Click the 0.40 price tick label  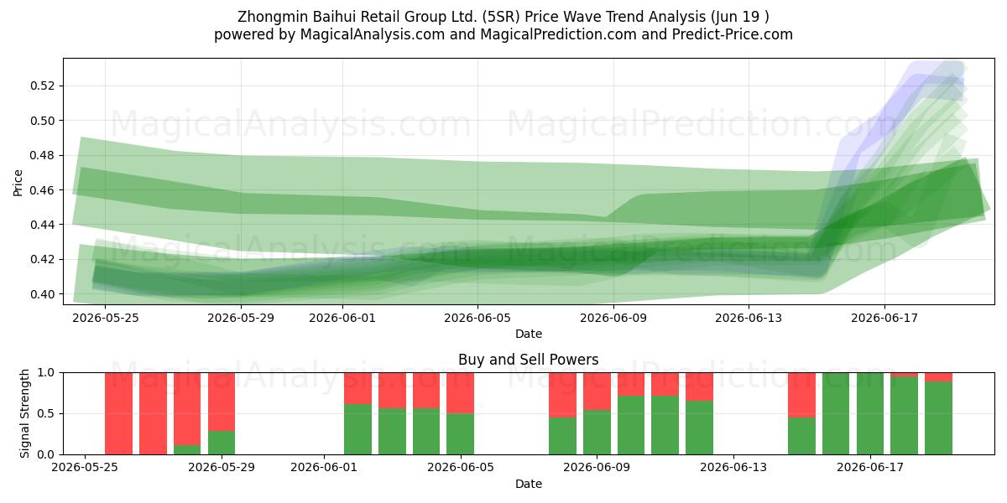pyautogui.click(x=44, y=294)
